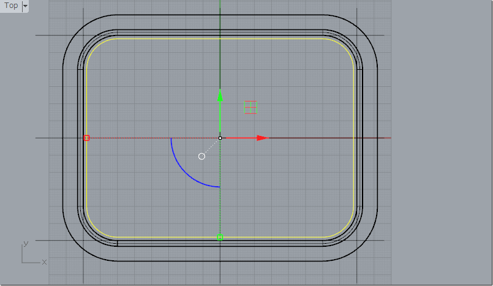Click the red gumball scale handle
Image resolution: width=493 pixels, height=286 pixels.
pos(87,138)
